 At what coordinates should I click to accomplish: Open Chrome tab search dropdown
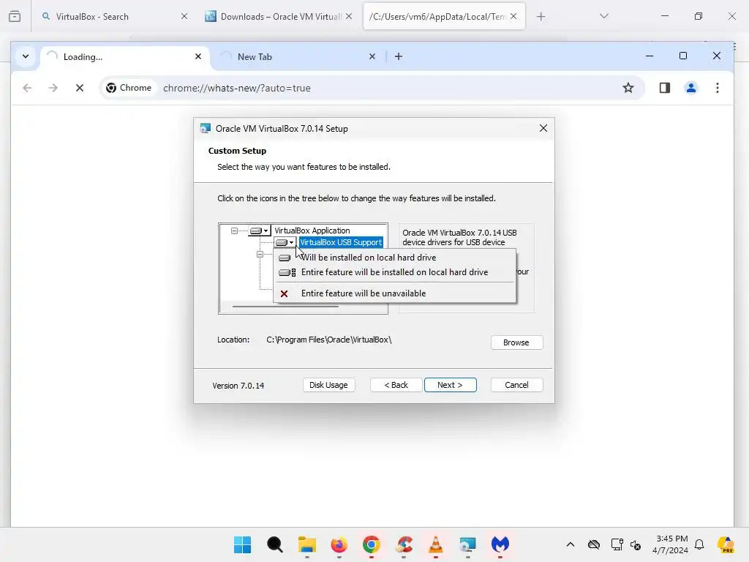tap(26, 56)
